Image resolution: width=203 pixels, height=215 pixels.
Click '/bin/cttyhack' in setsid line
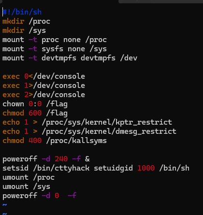(x=61, y=168)
